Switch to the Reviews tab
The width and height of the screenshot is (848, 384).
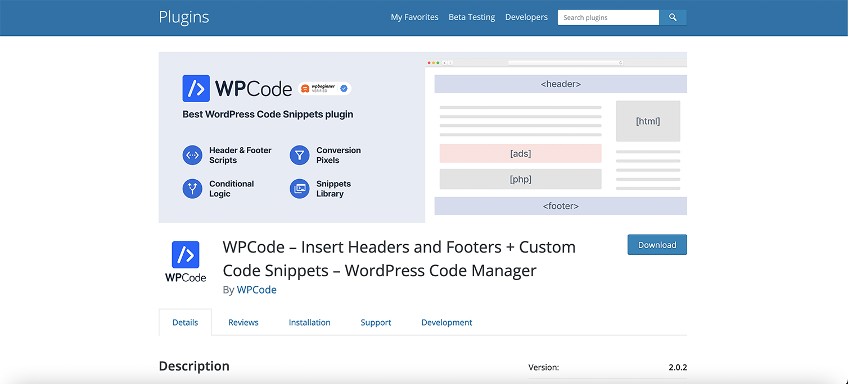click(243, 322)
